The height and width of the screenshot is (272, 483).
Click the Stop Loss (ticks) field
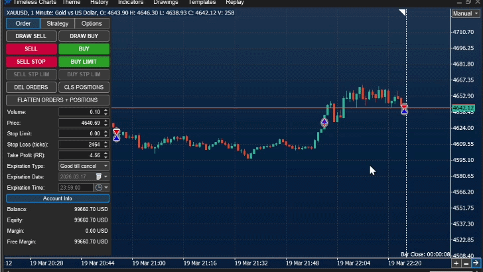click(x=81, y=145)
